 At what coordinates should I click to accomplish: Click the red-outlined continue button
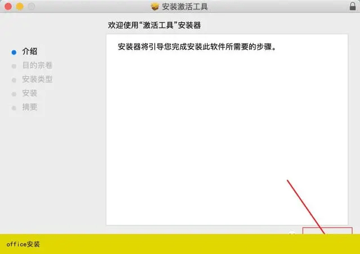point(327,231)
